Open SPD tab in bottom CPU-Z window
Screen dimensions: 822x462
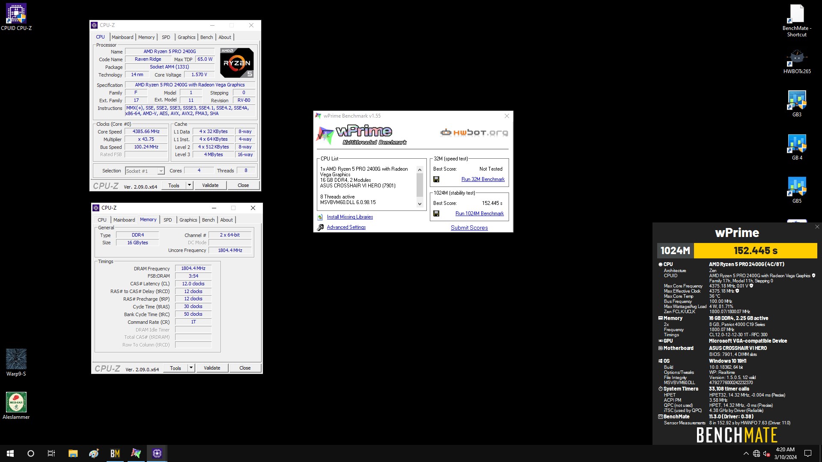pyautogui.click(x=168, y=220)
